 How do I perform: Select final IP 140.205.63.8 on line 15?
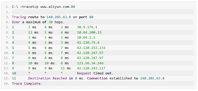pos(152,78)
